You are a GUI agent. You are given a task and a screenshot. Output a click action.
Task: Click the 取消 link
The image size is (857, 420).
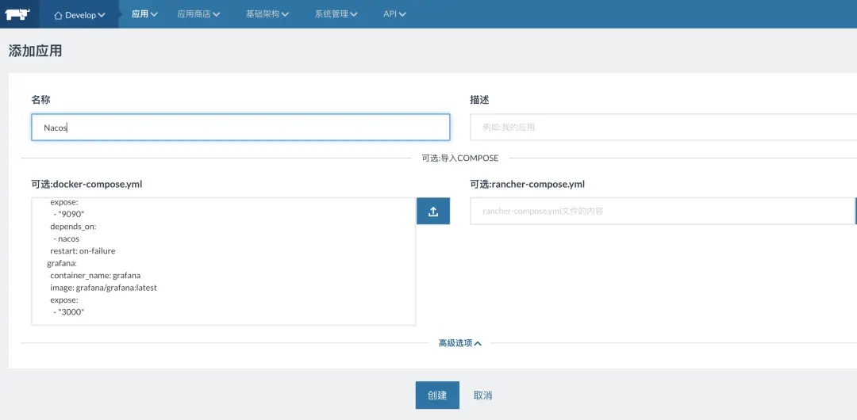click(x=482, y=395)
